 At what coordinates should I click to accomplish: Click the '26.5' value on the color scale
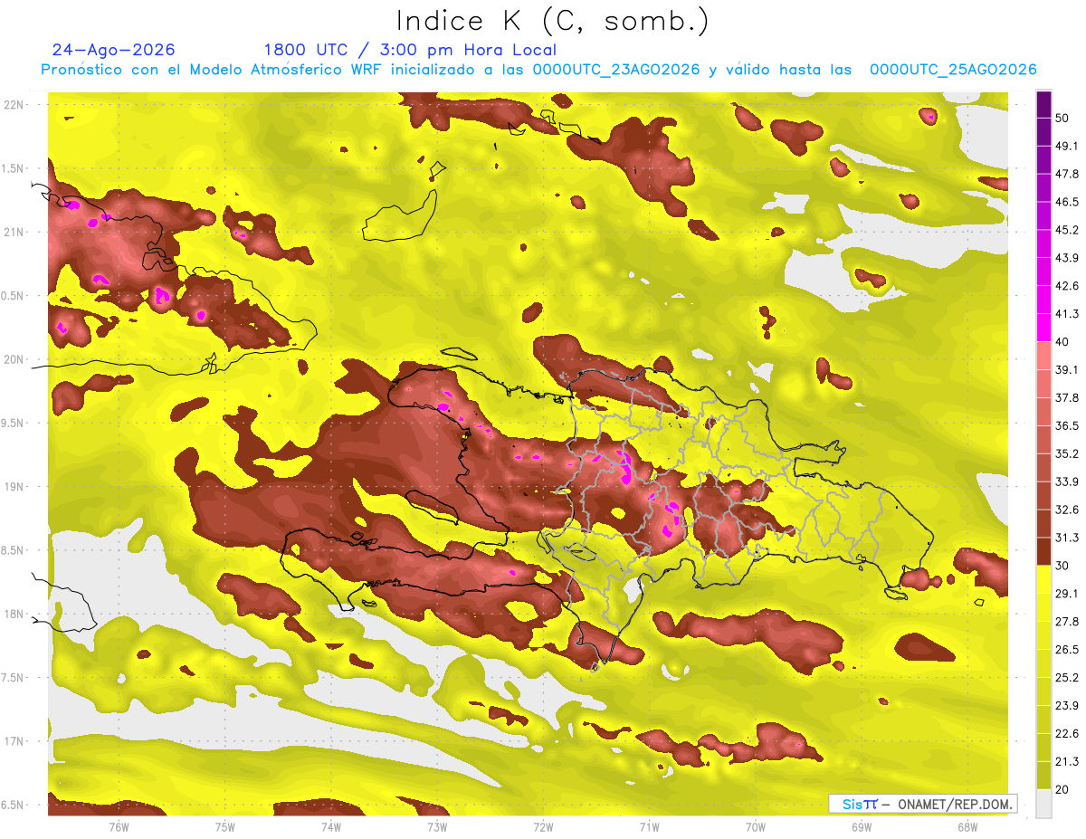(1067, 649)
